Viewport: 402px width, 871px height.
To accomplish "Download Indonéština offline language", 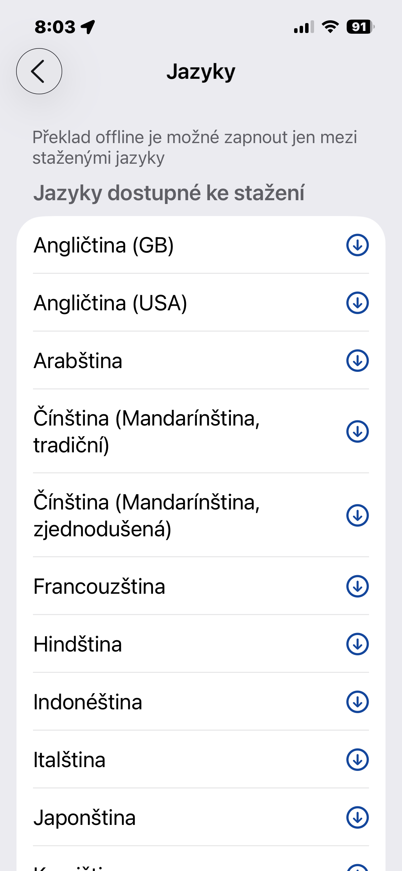I will click(357, 702).
